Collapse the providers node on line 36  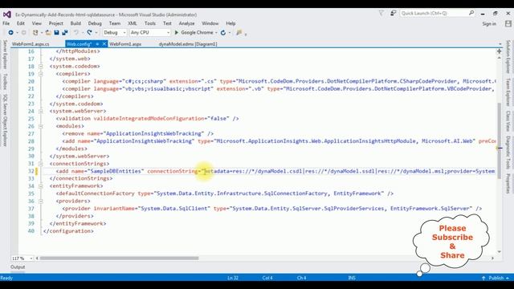pyautogui.click(x=41, y=201)
